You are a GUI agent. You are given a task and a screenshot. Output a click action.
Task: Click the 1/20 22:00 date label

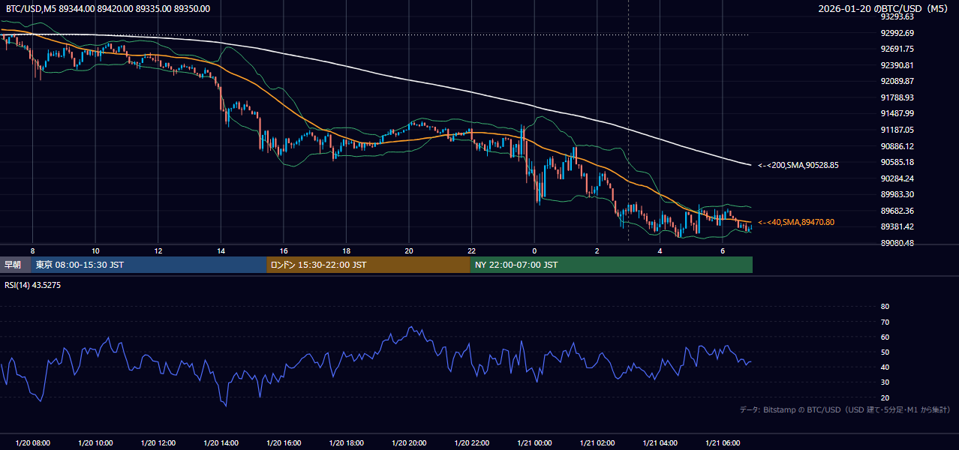coord(471,443)
